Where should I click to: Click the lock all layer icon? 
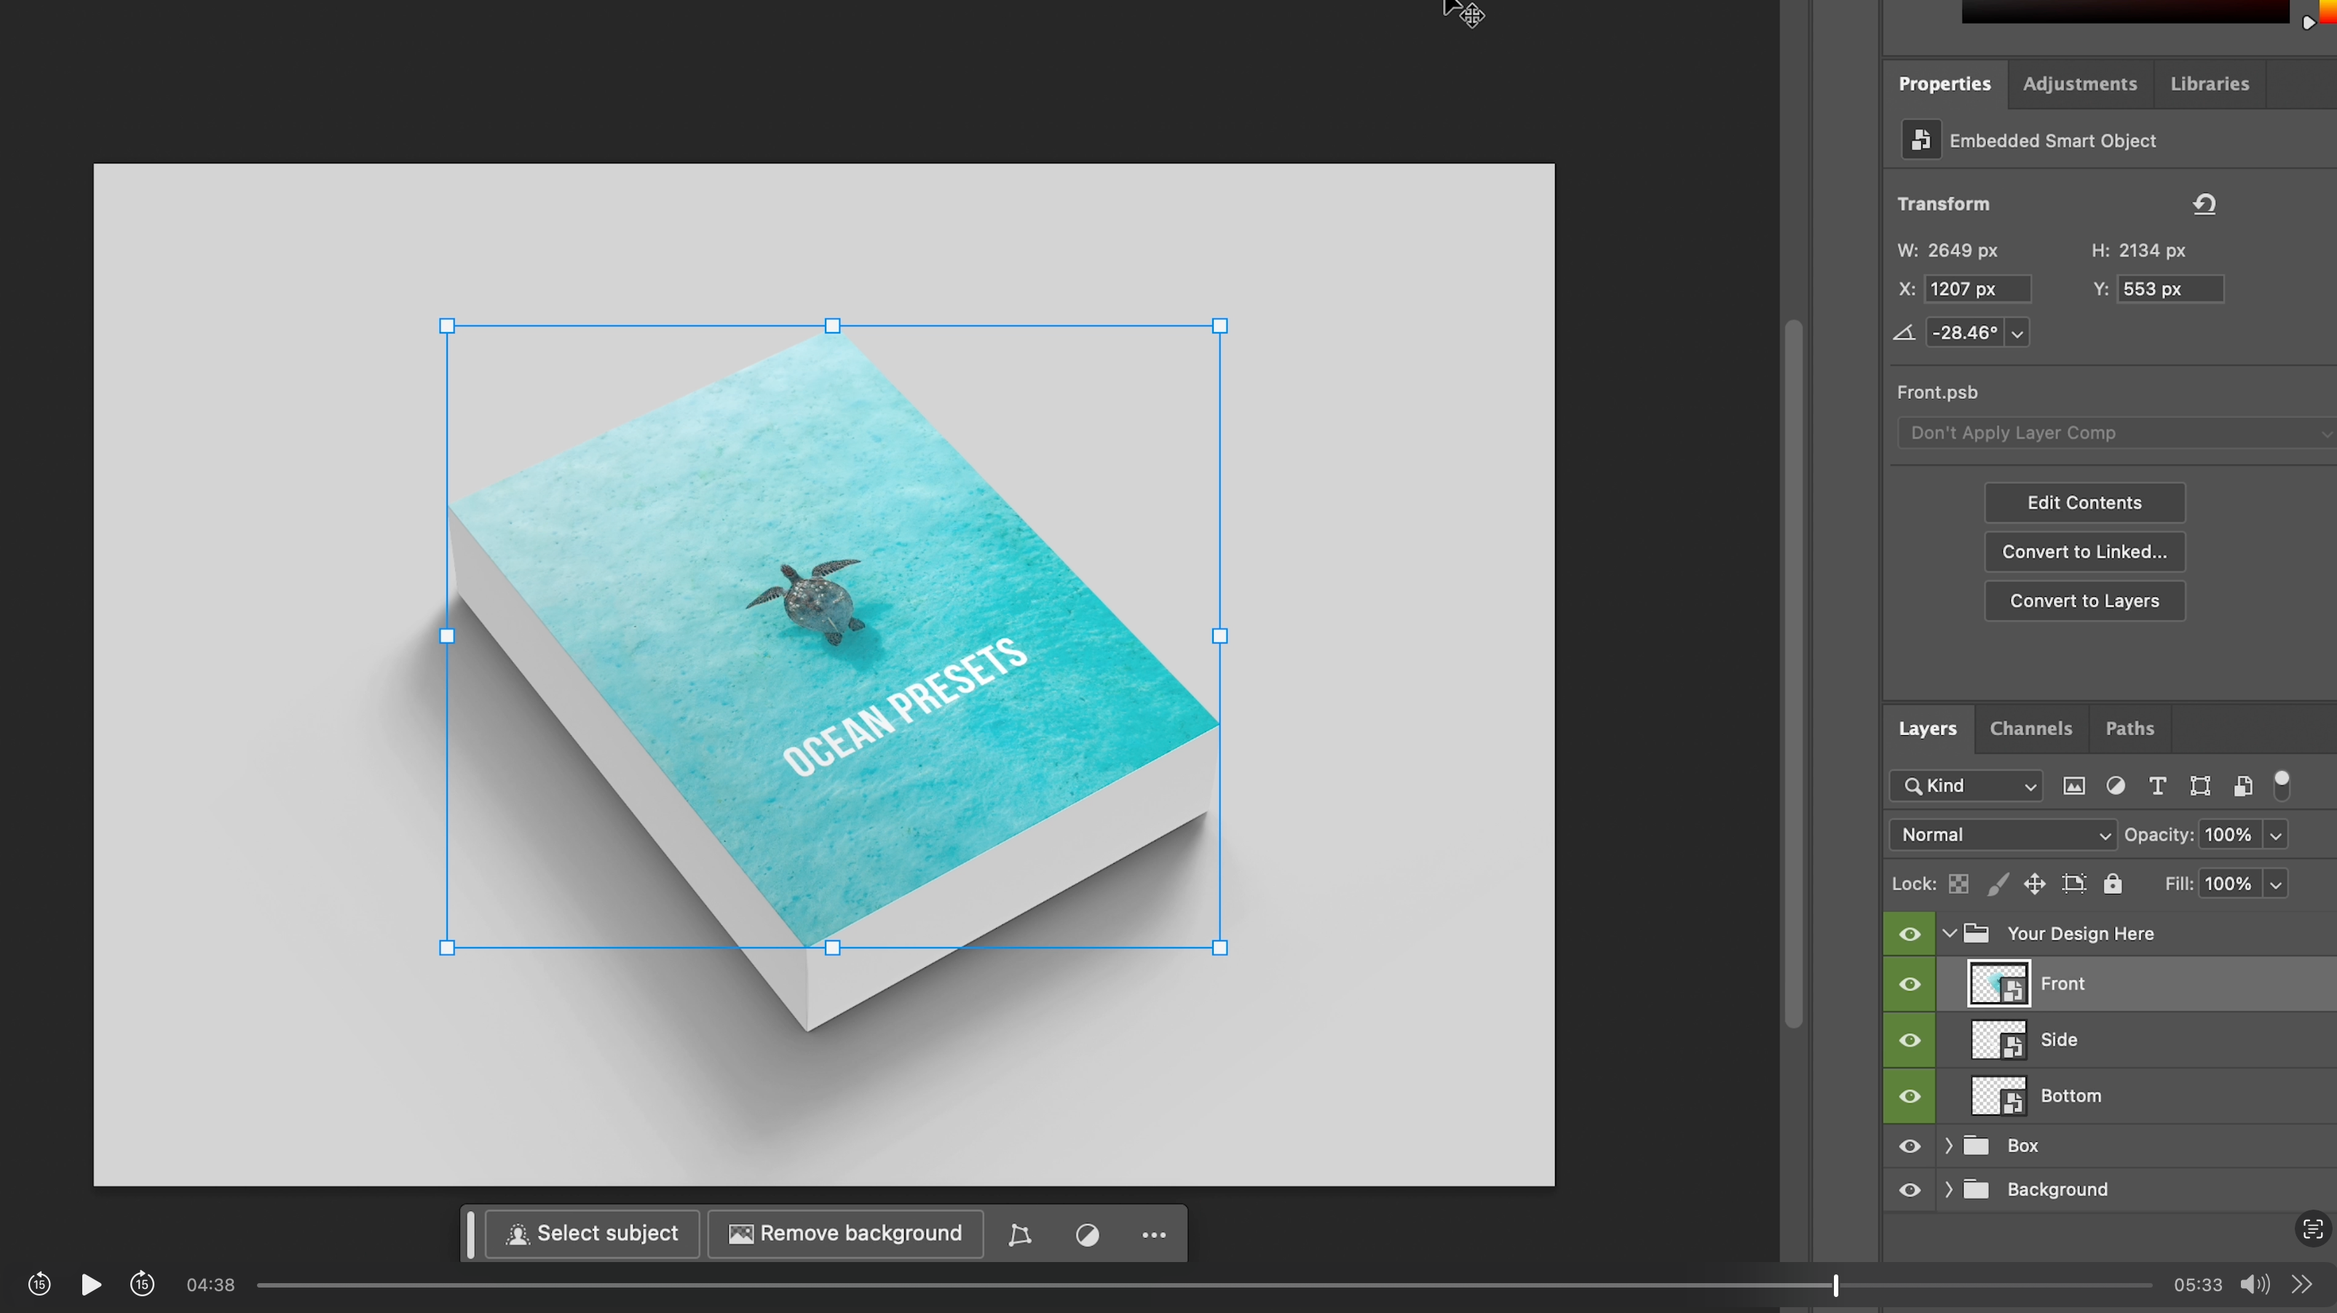coord(2113,884)
